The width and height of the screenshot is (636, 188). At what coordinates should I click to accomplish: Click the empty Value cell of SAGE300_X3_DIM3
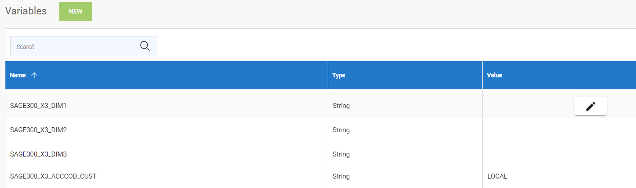[557, 154]
